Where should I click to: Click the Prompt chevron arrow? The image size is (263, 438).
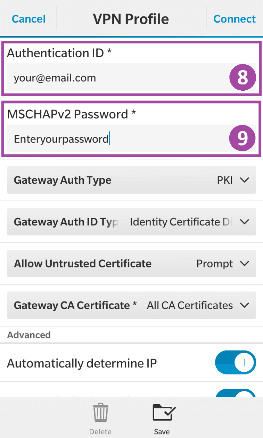245,264
